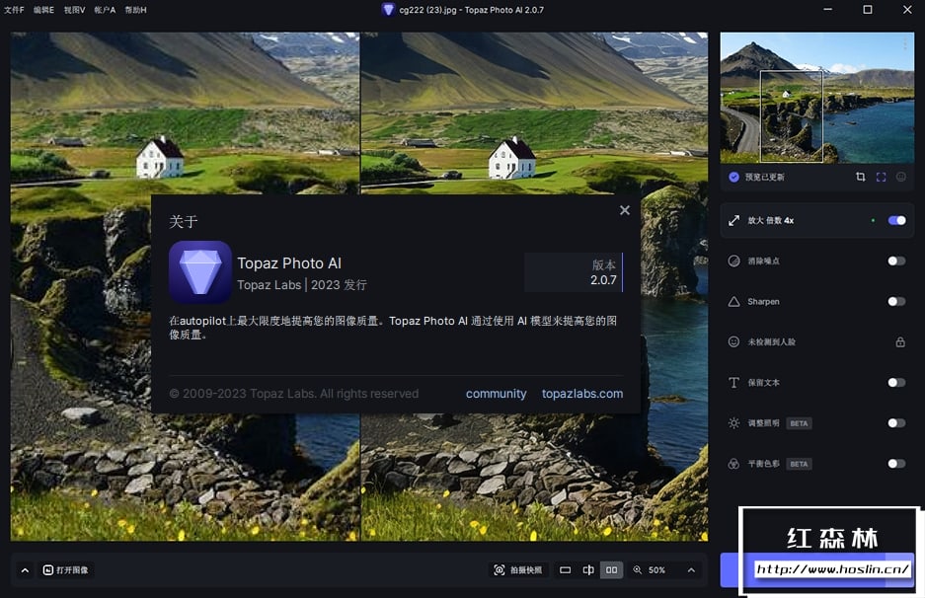Image resolution: width=925 pixels, height=598 pixels.
Task: Open the topazlabs.com link
Action: pos(582,394)
